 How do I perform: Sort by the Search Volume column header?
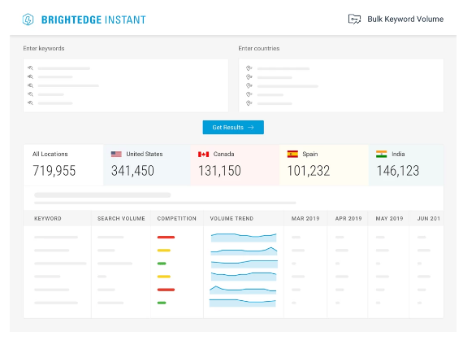coord(121,219)
